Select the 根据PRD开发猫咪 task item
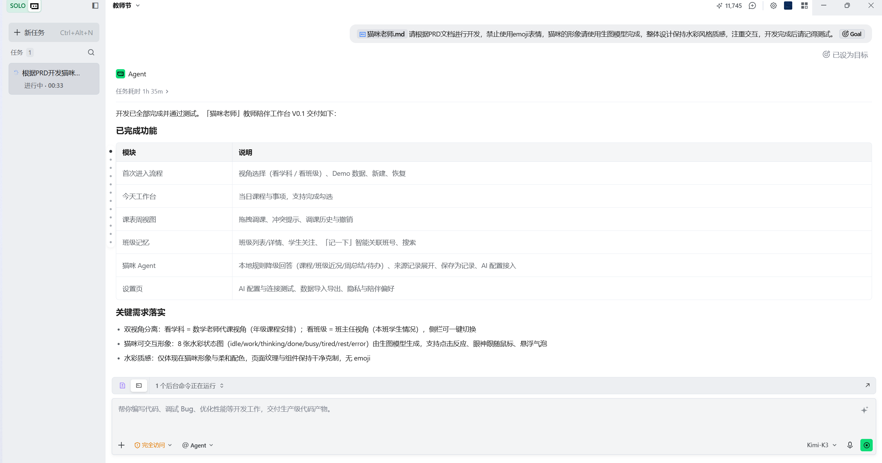Screen dimensions: 882x463 (54, 79)
